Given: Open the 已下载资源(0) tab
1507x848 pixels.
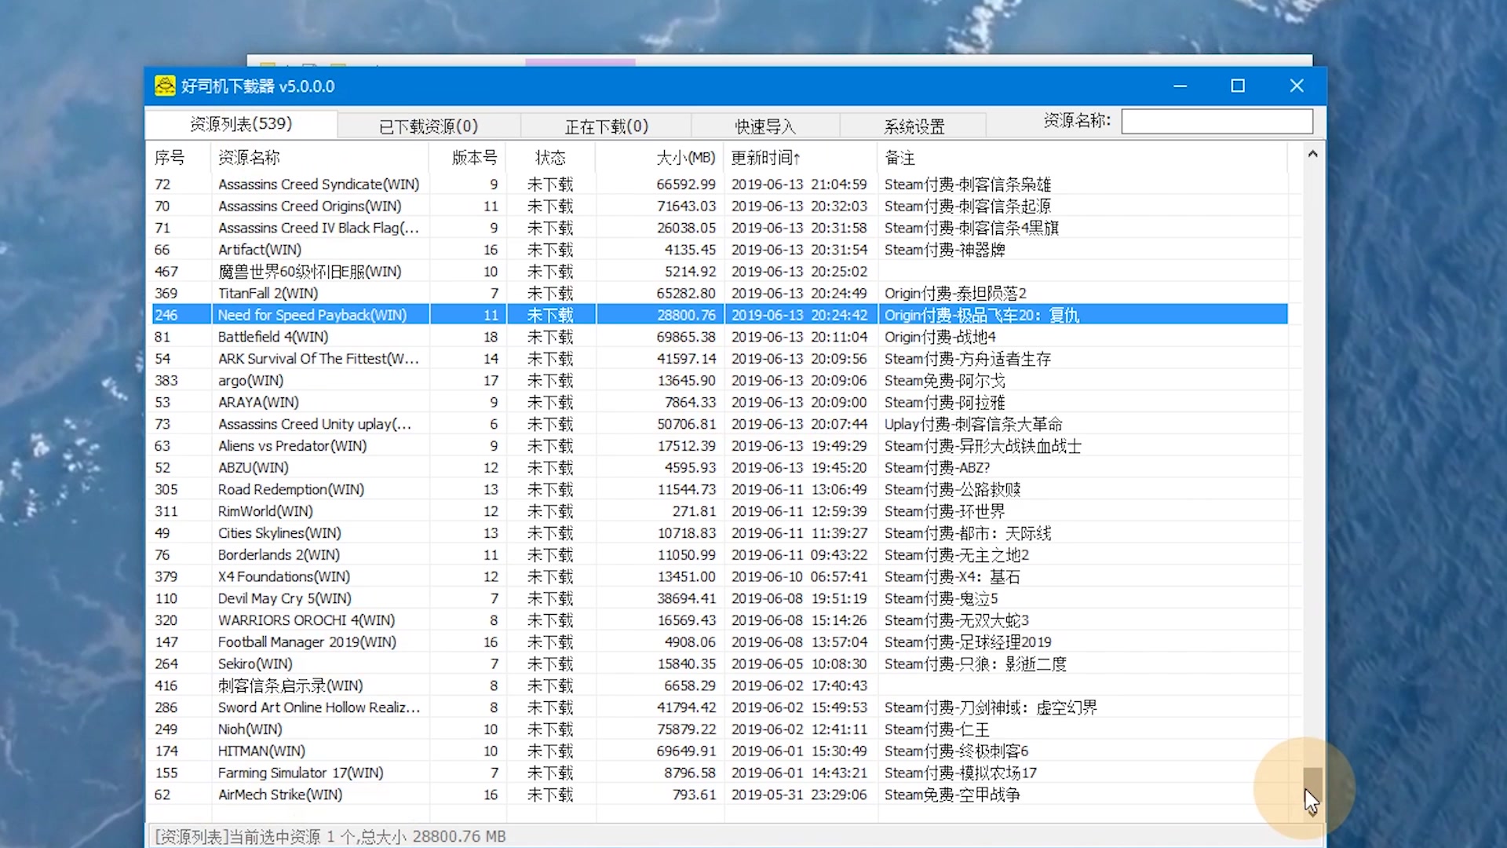Looking at the screenshot, I should (429, 126).
